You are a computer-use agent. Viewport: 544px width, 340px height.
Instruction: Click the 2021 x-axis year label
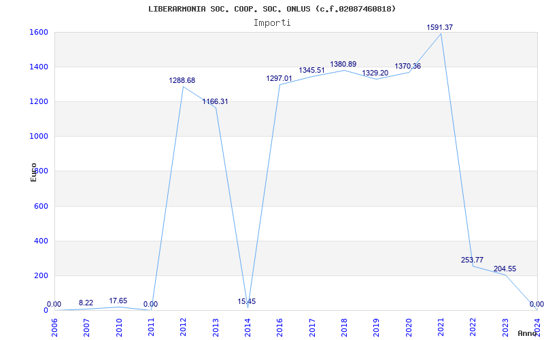click(441, 326)
